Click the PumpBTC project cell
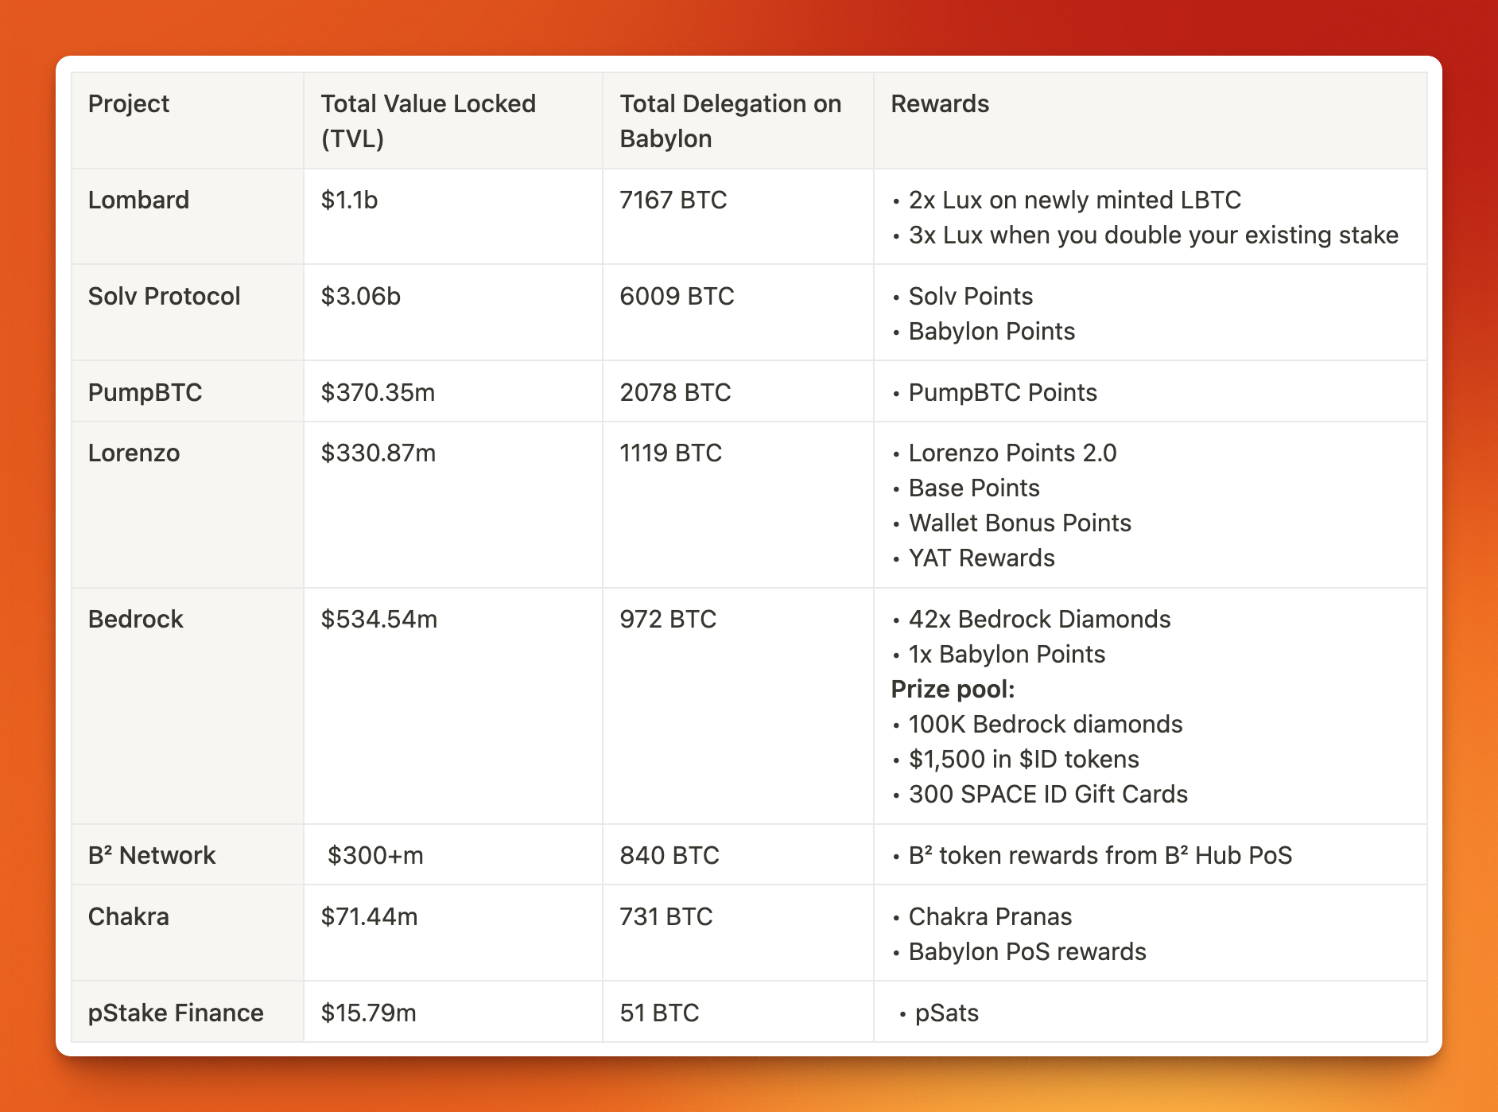This screenshot has width=1498, height=1112. (188, 391)
